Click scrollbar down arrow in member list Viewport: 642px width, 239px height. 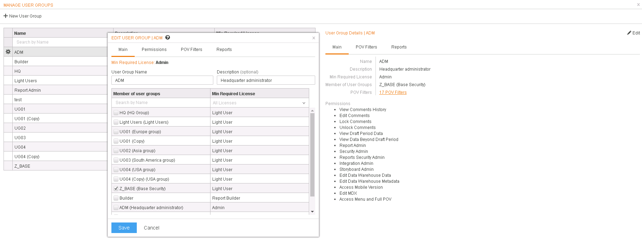tap(312, 212)
